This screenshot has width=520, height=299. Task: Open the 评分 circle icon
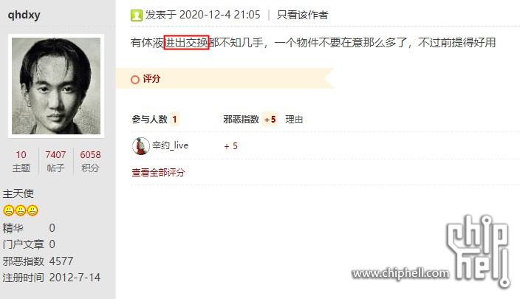click(135, 80)
